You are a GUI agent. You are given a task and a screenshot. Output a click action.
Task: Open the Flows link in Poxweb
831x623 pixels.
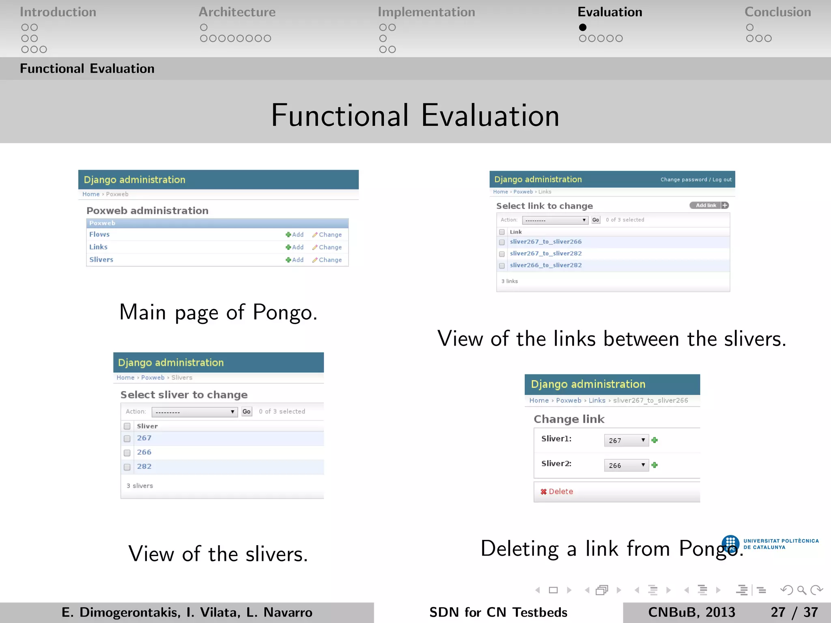(x=99, y=234)
